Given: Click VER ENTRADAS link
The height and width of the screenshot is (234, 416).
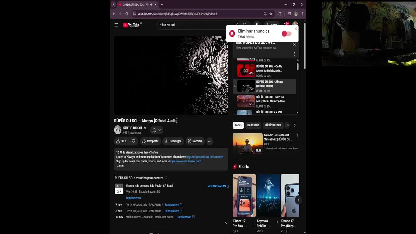Looking at the screenshot, I should pos(218,186).
